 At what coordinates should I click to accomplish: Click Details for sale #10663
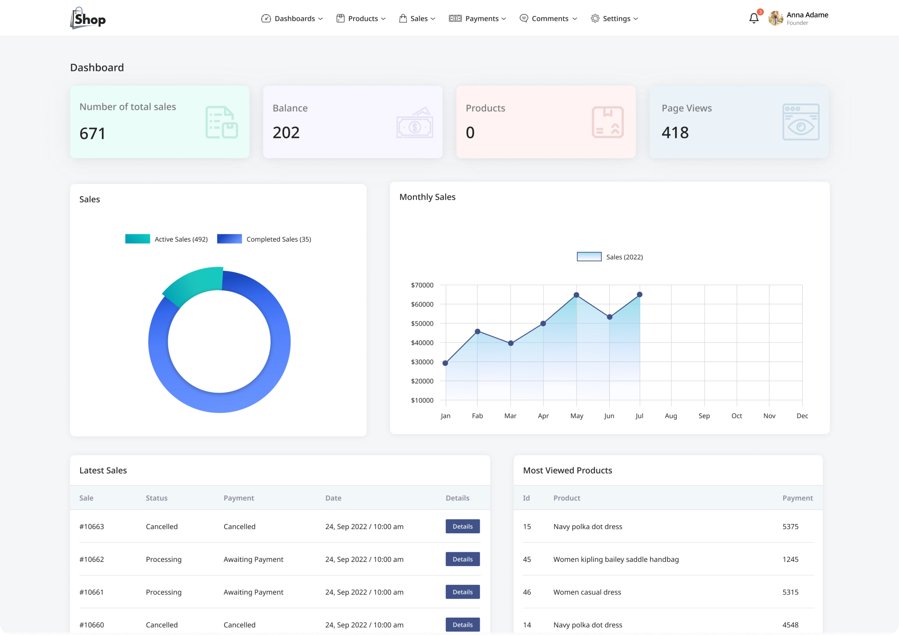(x=462, y=526)
